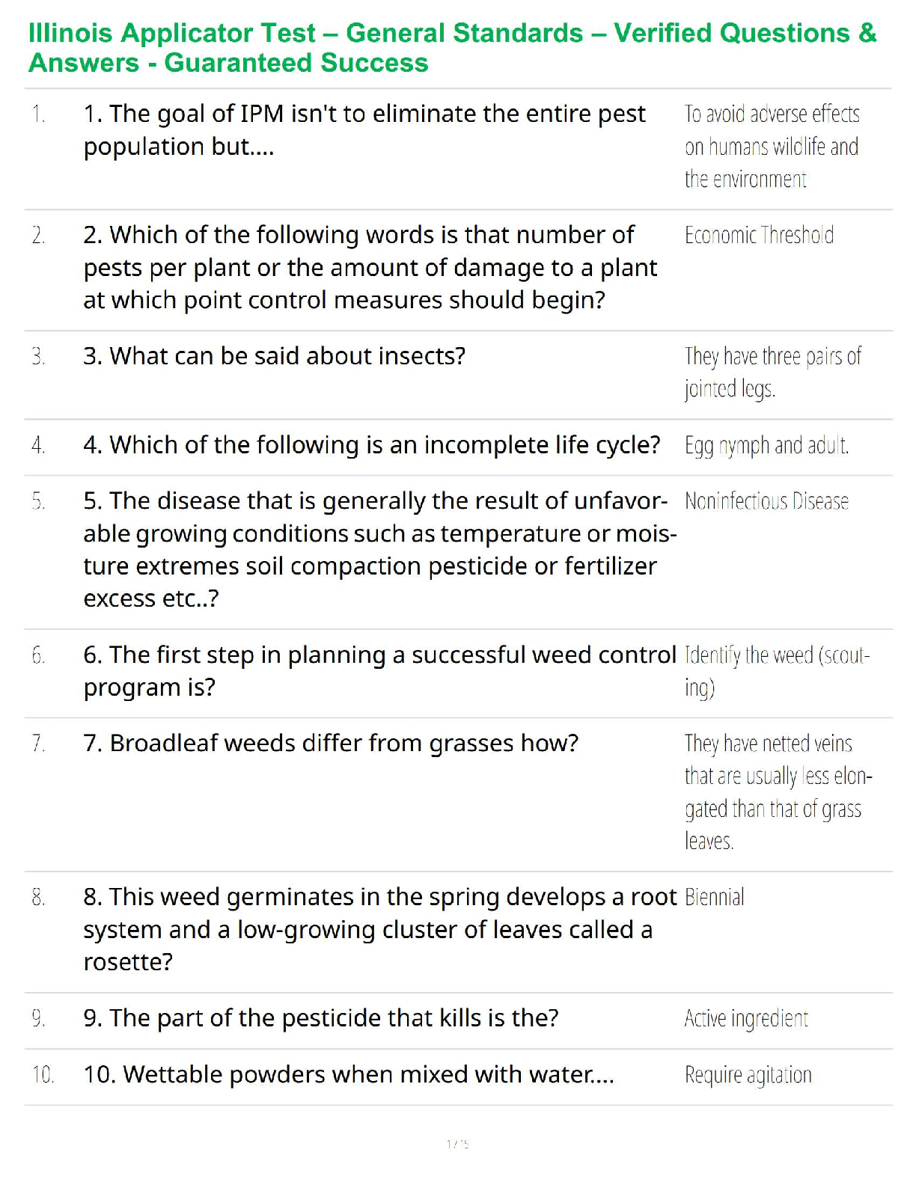Click question 10 about wettable powders

coord(349,1075)
